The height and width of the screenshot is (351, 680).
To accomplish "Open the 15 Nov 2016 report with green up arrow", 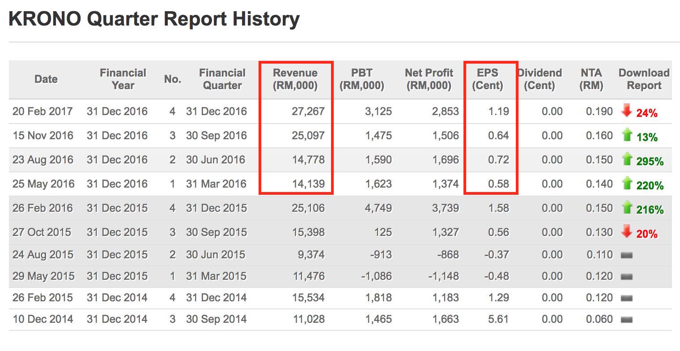I will (627, 136).
